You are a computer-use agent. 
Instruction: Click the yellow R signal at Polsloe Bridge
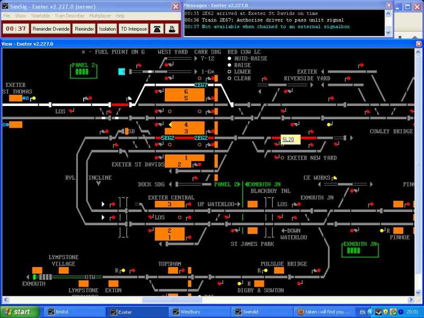click(x=266, y=270)
